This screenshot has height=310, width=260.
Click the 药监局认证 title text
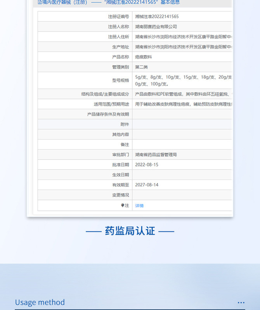click(x=130, y=231)
